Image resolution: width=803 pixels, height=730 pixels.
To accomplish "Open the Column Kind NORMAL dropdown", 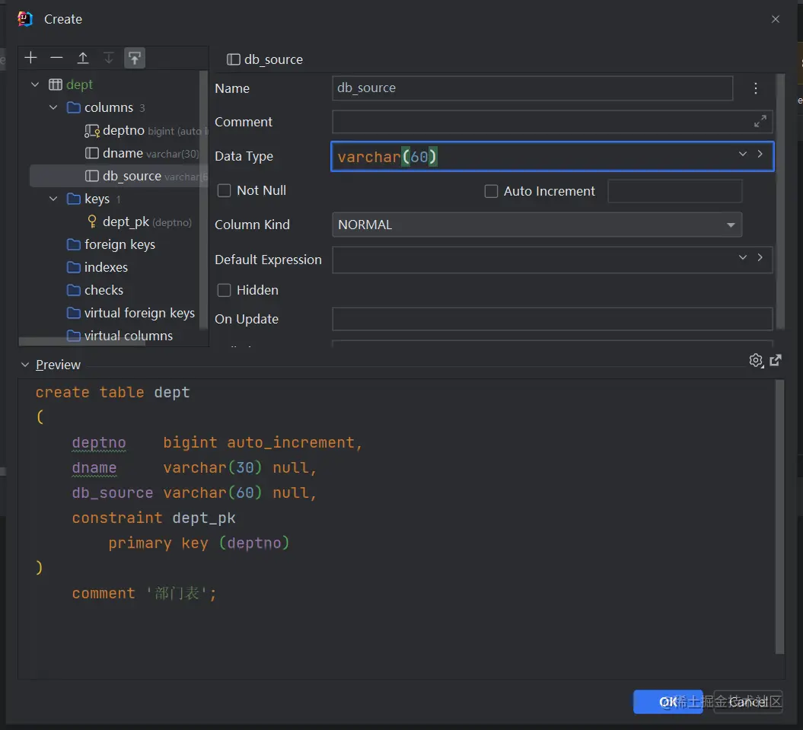I will (537, 225).
